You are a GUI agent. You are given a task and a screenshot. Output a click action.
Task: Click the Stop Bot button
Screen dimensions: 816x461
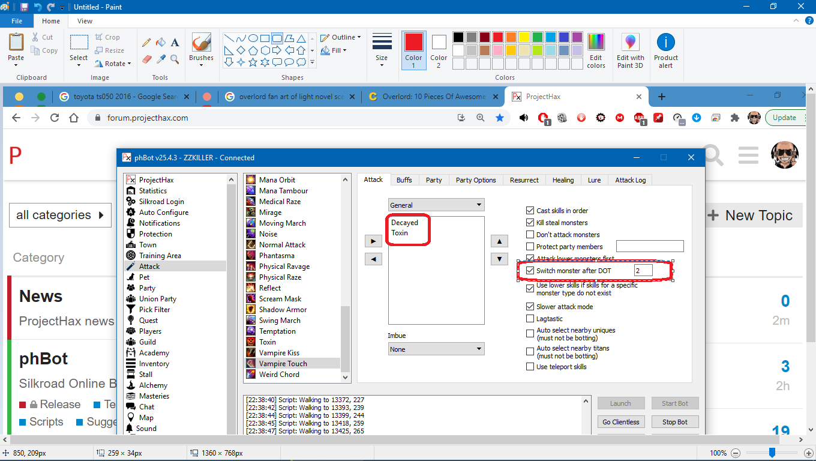(675, 422)
